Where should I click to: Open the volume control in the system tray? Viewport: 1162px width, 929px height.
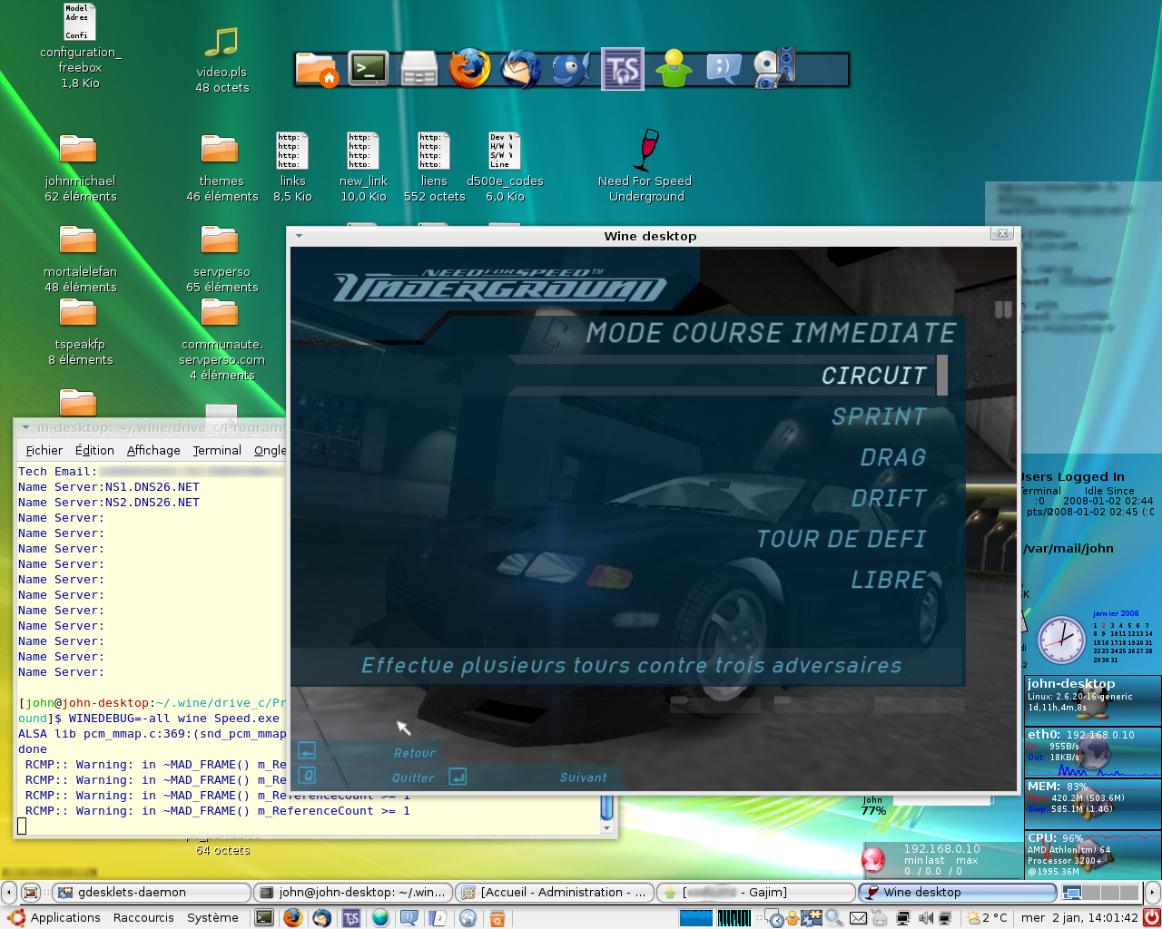coord(925,918)
